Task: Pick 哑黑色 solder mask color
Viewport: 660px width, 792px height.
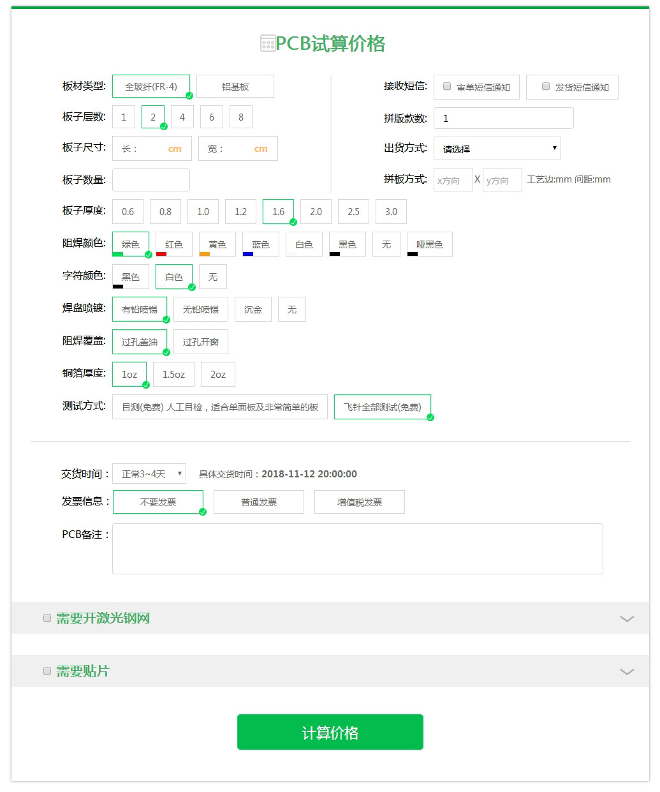Action: (430, 244)
